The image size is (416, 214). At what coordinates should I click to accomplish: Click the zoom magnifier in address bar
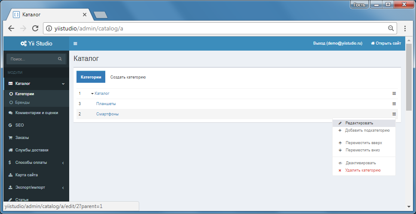pos(391,28)
